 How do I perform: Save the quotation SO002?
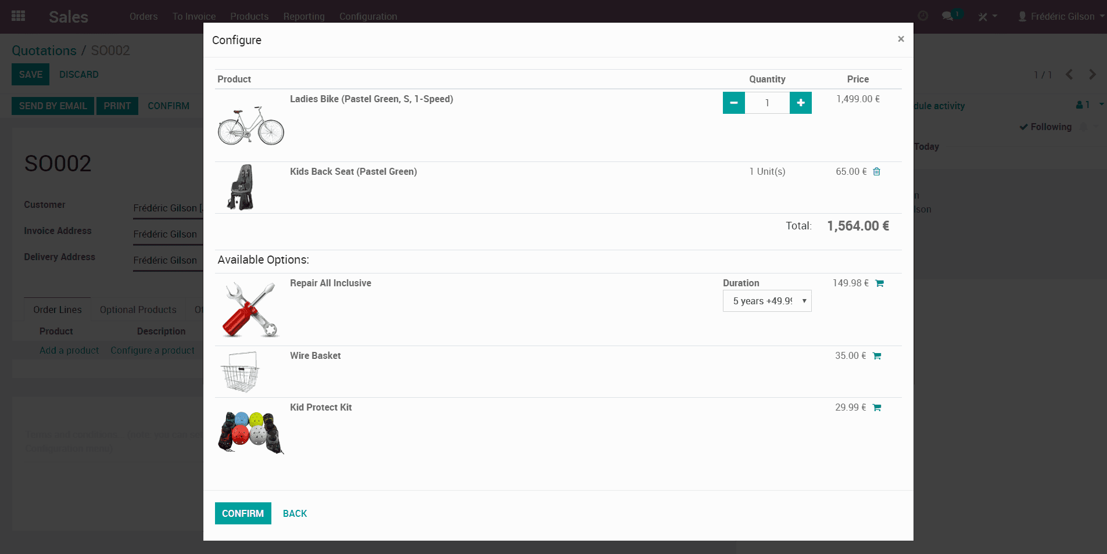pos(31,74)
